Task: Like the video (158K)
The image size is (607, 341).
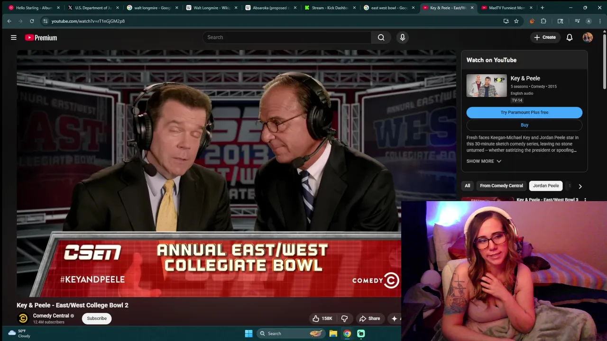Action: point(322,318)
